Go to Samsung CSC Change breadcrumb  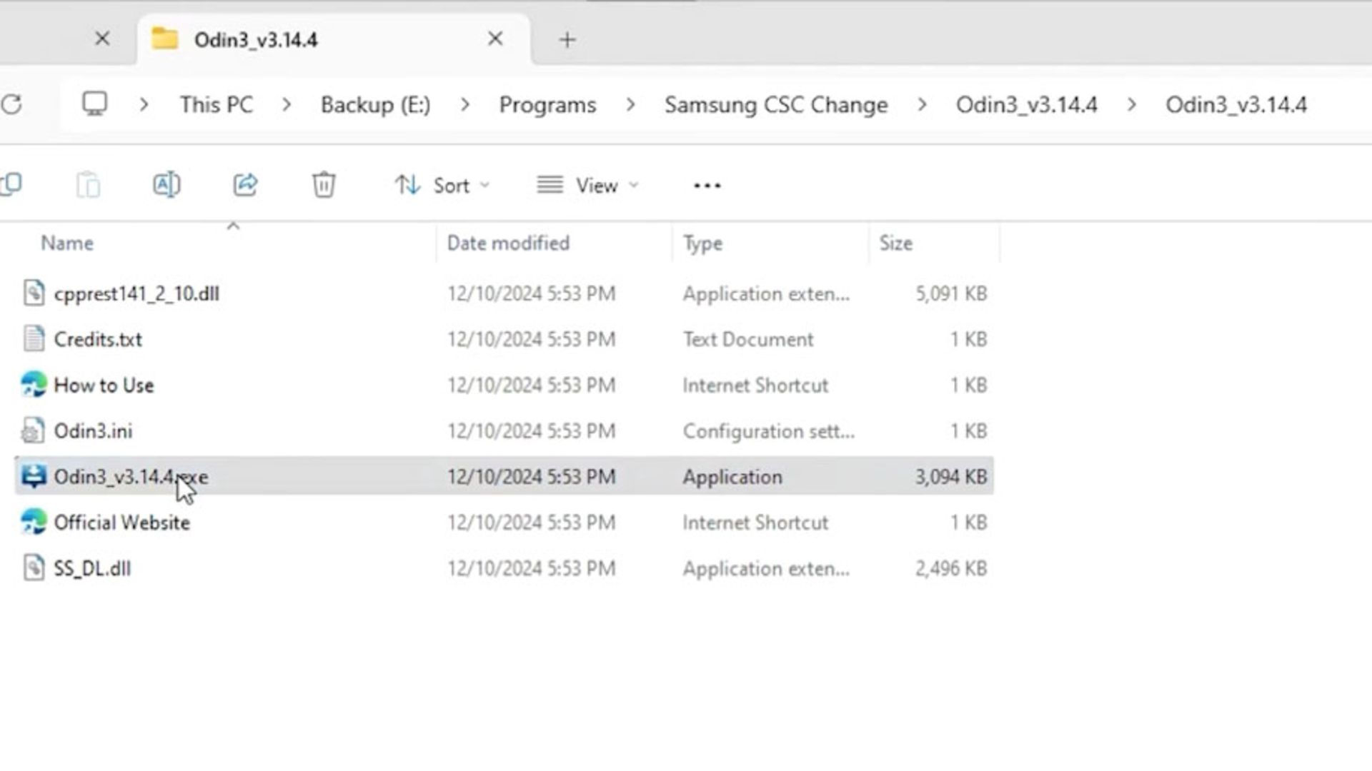pyautogui.click(x=776, y=105)
